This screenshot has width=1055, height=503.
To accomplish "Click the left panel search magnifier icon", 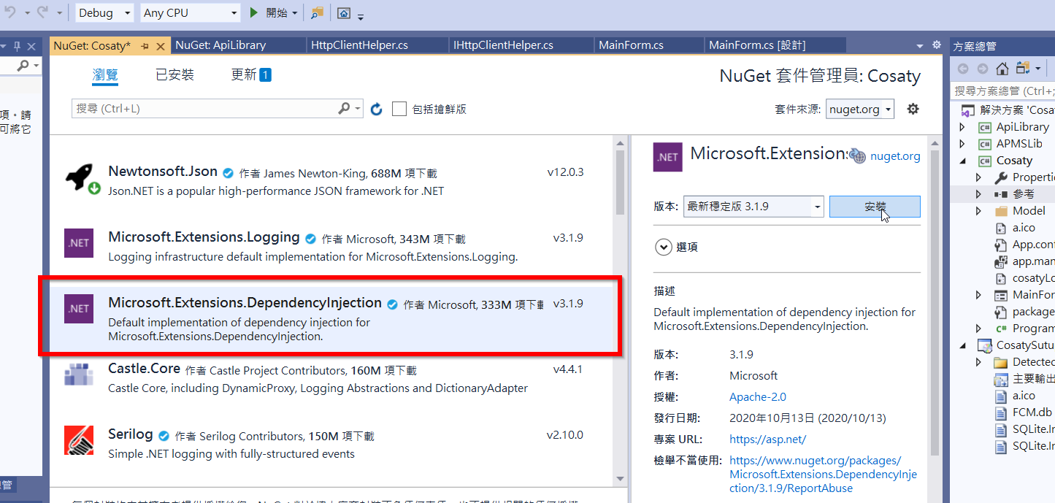I will [x=23, y=66].
